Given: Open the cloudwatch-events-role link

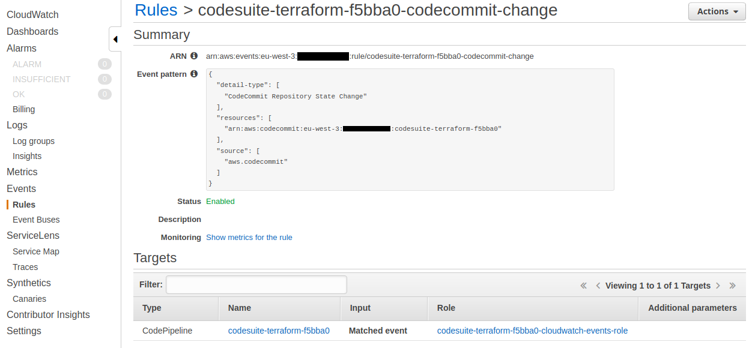Looking at the screenshot, I should [x=532, y=331].
